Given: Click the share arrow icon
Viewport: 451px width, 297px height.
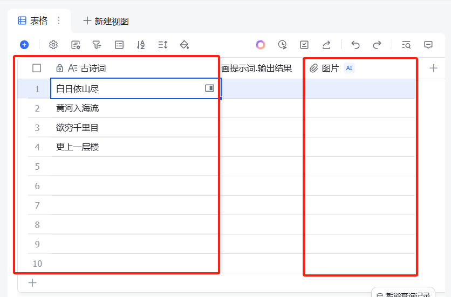Looking at the screenshot, I should (326, 45).
